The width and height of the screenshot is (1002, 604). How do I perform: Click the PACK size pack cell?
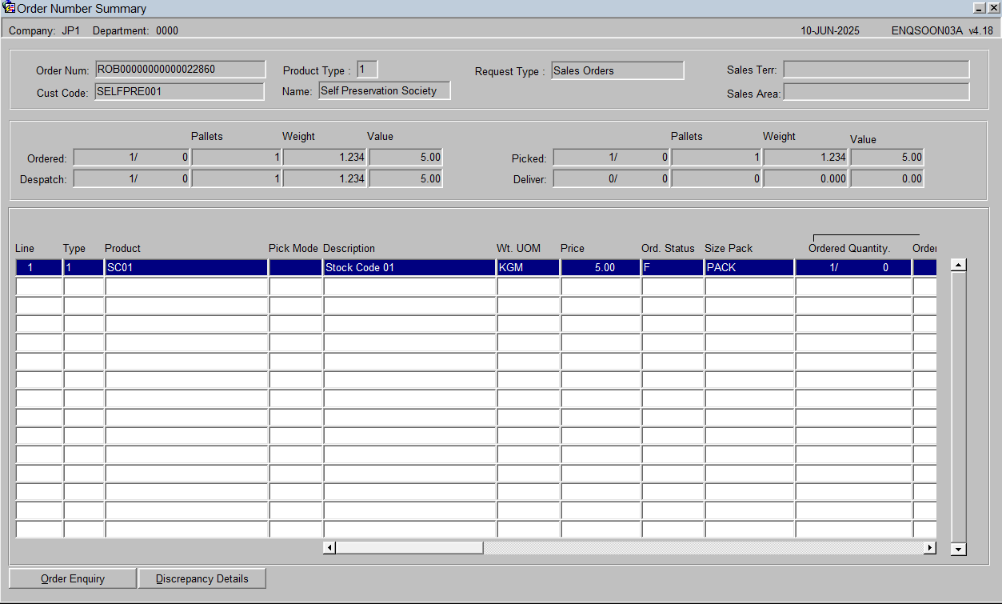tap(749, 267)
